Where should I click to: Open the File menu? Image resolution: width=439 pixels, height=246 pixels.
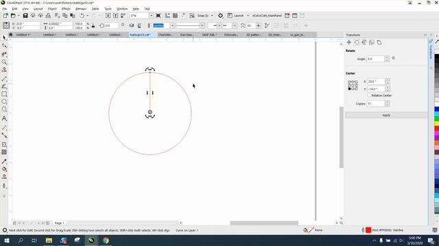coord(5,9)
